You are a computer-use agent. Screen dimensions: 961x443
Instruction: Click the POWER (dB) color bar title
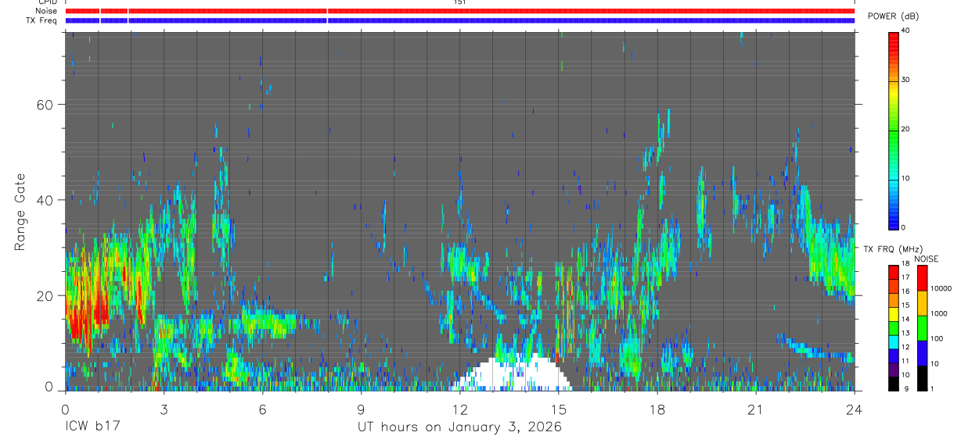894,17
